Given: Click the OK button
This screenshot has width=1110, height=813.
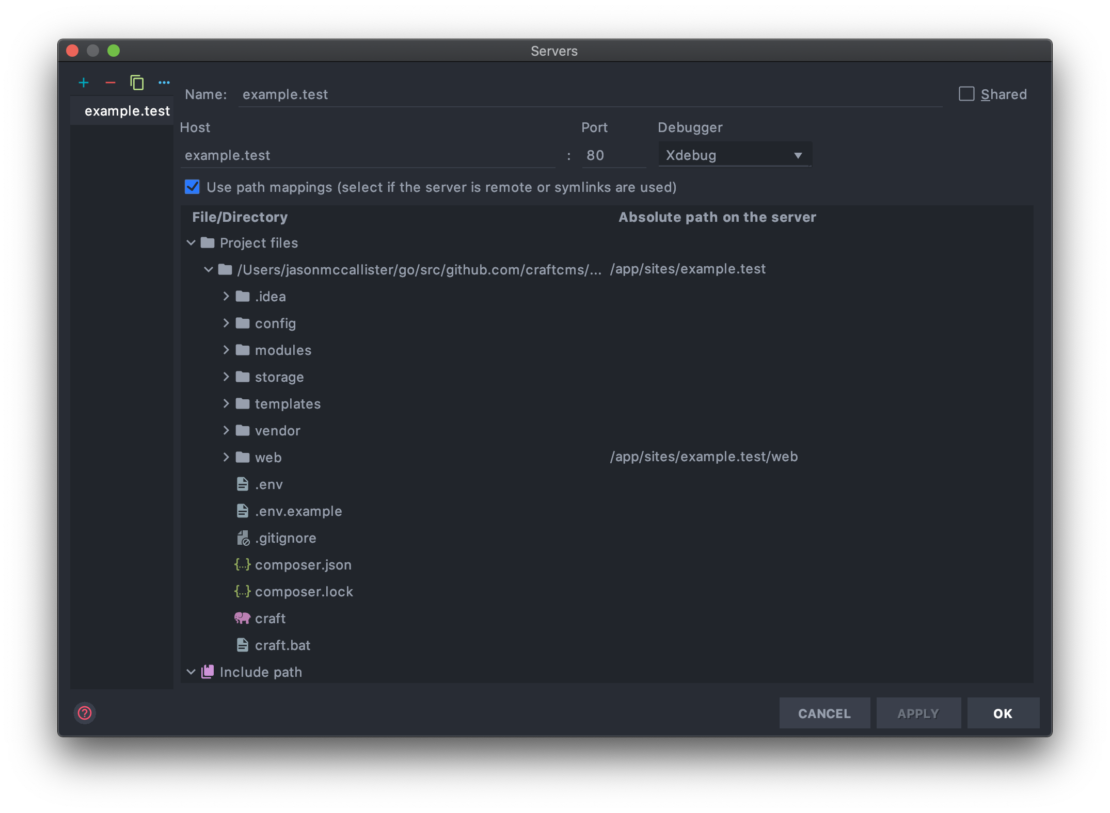Looking at the screenshot, I should click(1003, 713).
